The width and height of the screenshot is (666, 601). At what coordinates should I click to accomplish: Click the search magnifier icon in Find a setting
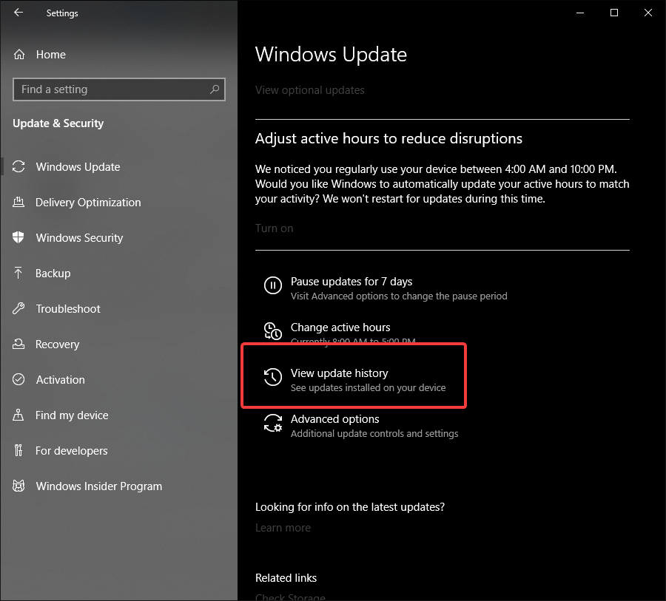[215, 89]
